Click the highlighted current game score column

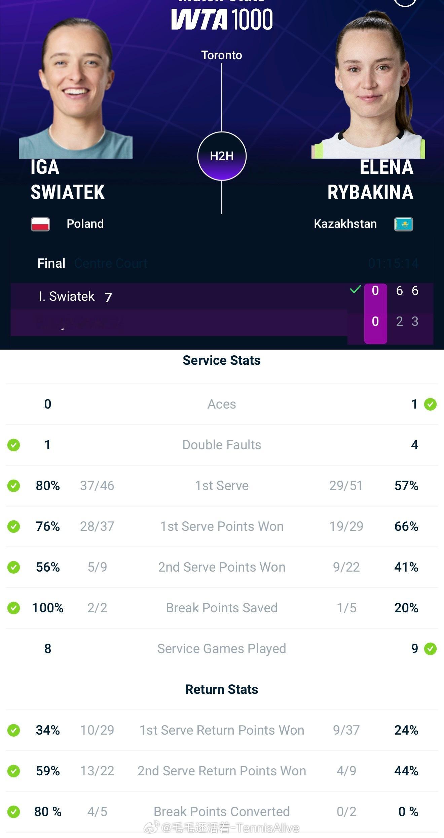375,313
